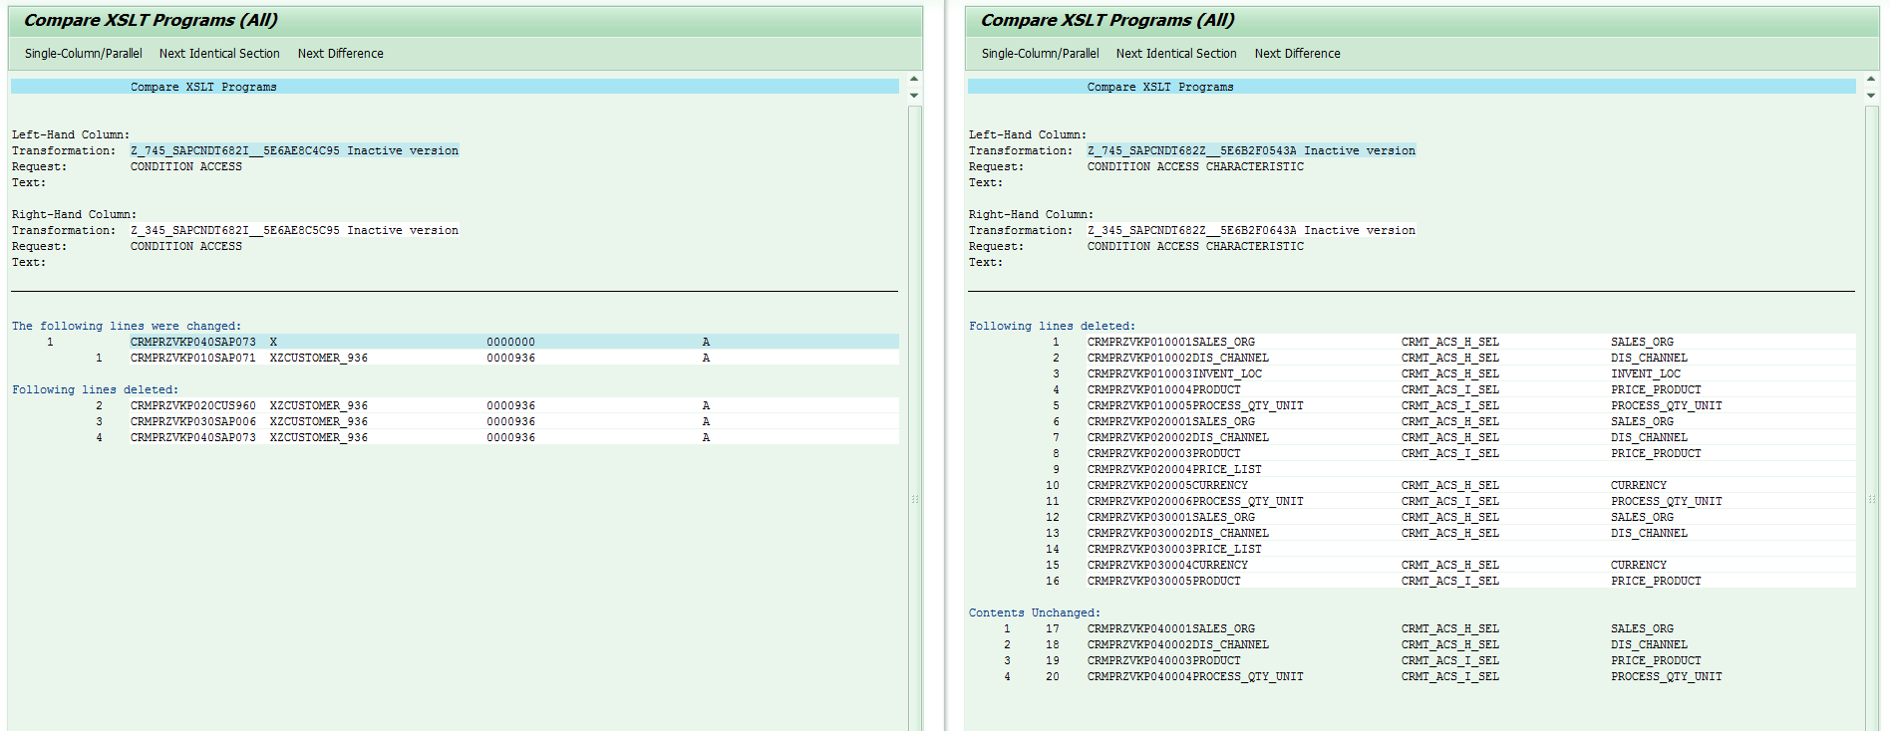The image size is (1890, 731).
Task: Click deleted line CRMPRZVKP020CUS960
Action: pos(192,406)
